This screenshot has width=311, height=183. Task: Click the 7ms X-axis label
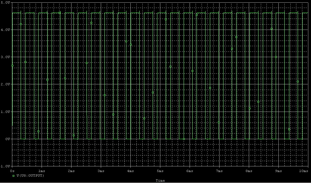coord(219,171)
